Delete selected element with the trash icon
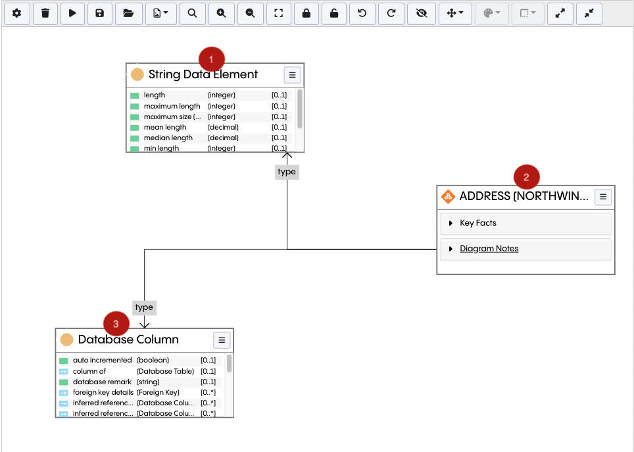Viewport: 634px width, 452px height. tap(45, 13)
